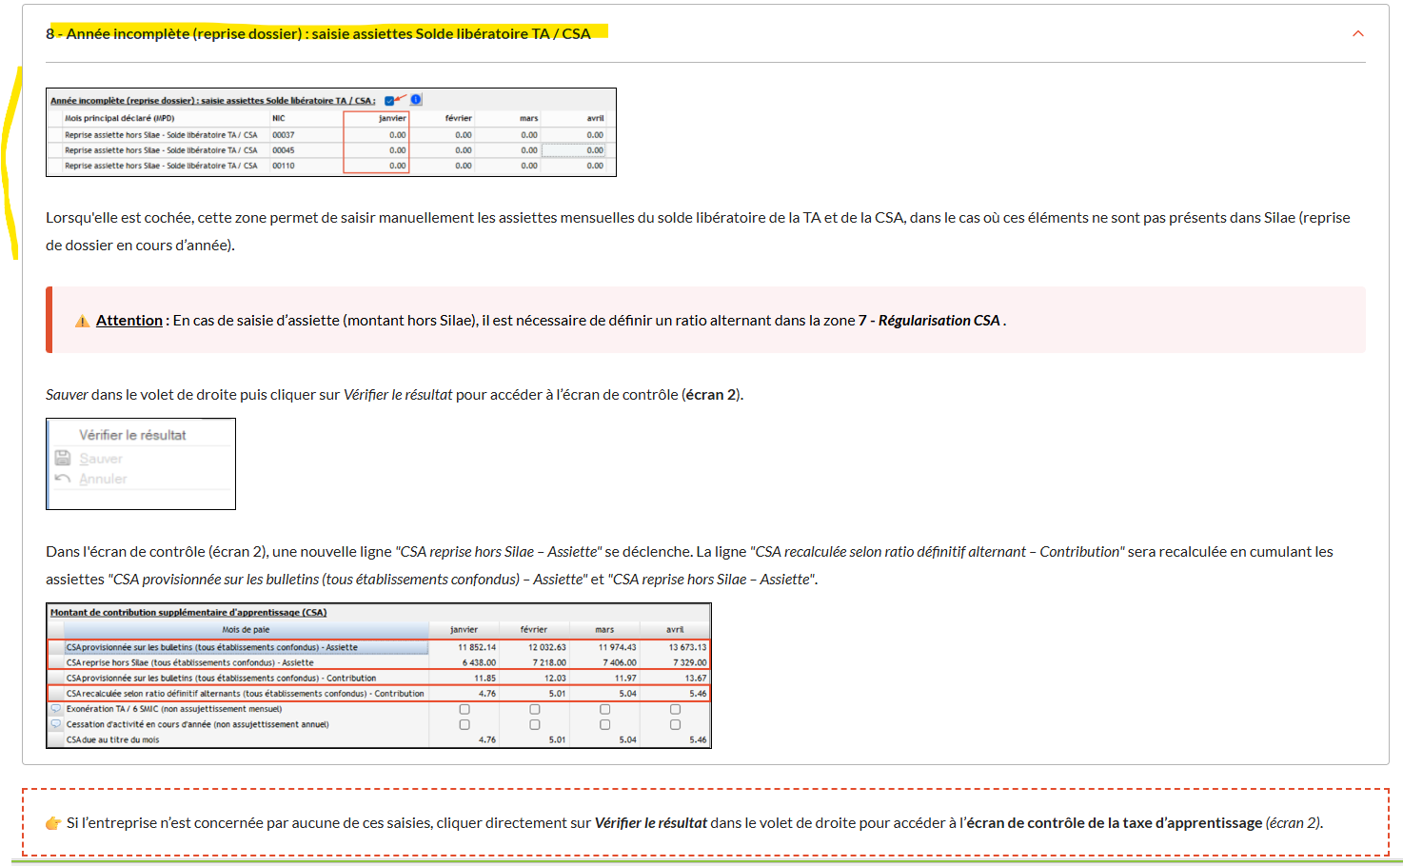
Task: Click the underlined "Attention" word
Action: pyautogui.click(x=129, y=321)
